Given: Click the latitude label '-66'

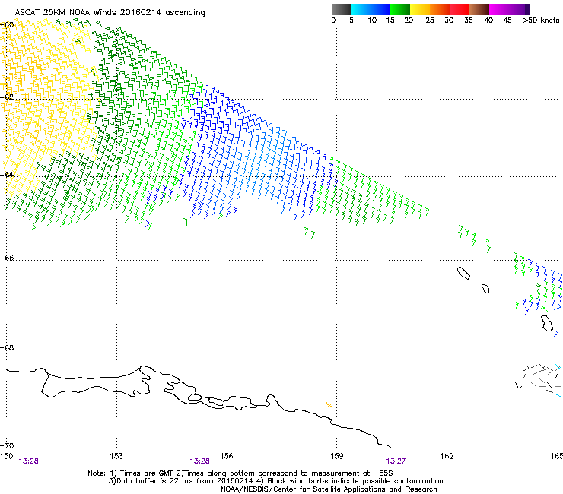Looking at the screenshot, I should [x=7, y=258].
